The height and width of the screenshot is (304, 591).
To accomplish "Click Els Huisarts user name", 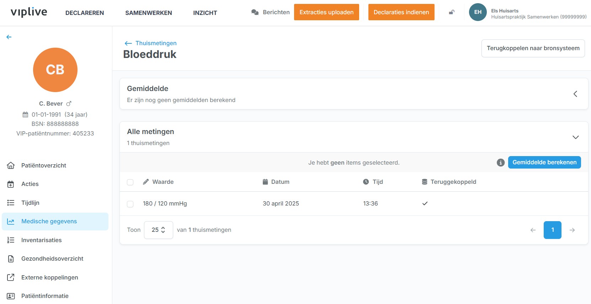I will point(505,11).
